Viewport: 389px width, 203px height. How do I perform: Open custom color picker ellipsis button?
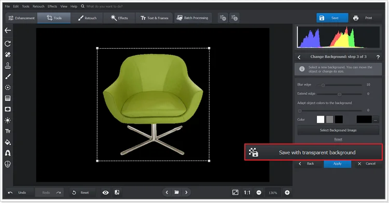coord(376,120)
